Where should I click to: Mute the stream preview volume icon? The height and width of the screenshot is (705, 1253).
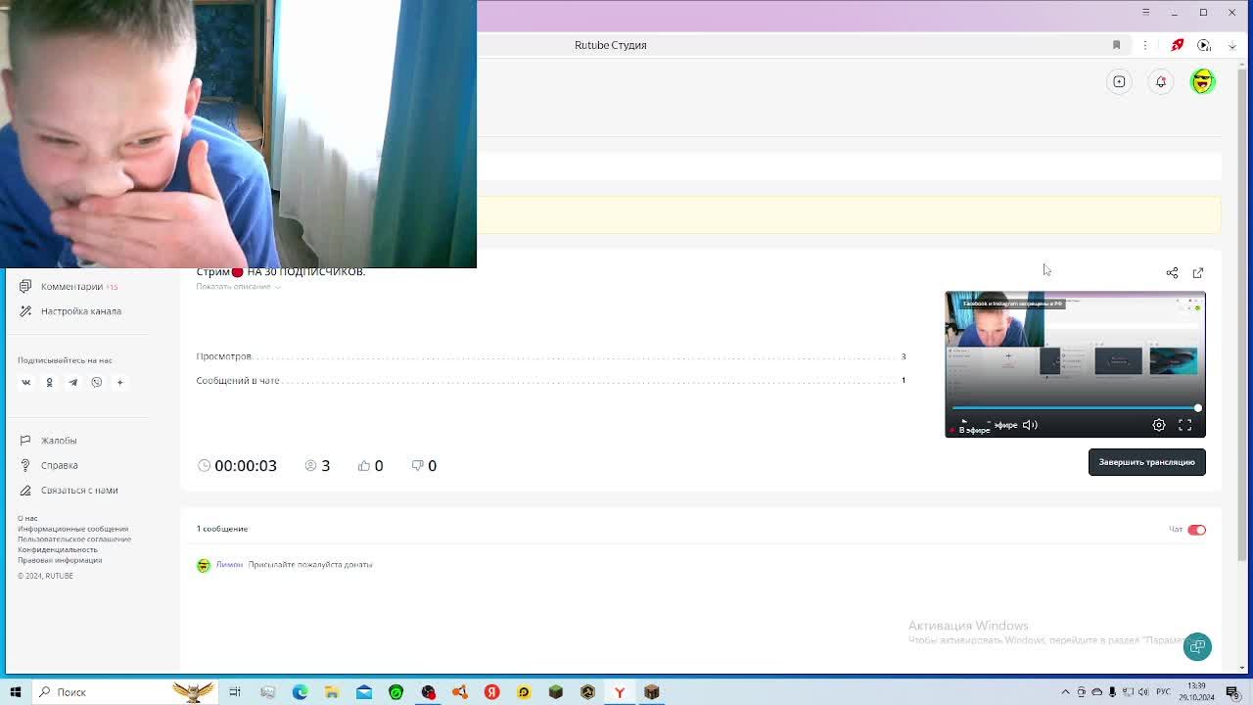(x=1030, y=425)
